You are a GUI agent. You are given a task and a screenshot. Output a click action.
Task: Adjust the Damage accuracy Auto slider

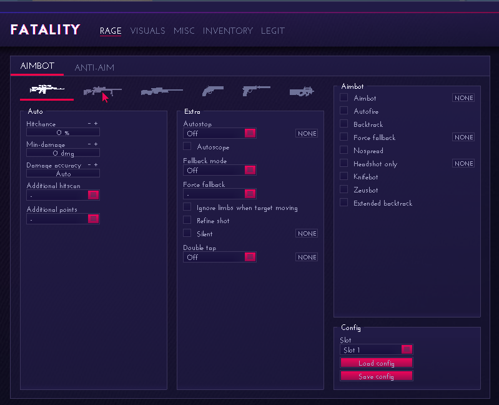pos(63,174)
